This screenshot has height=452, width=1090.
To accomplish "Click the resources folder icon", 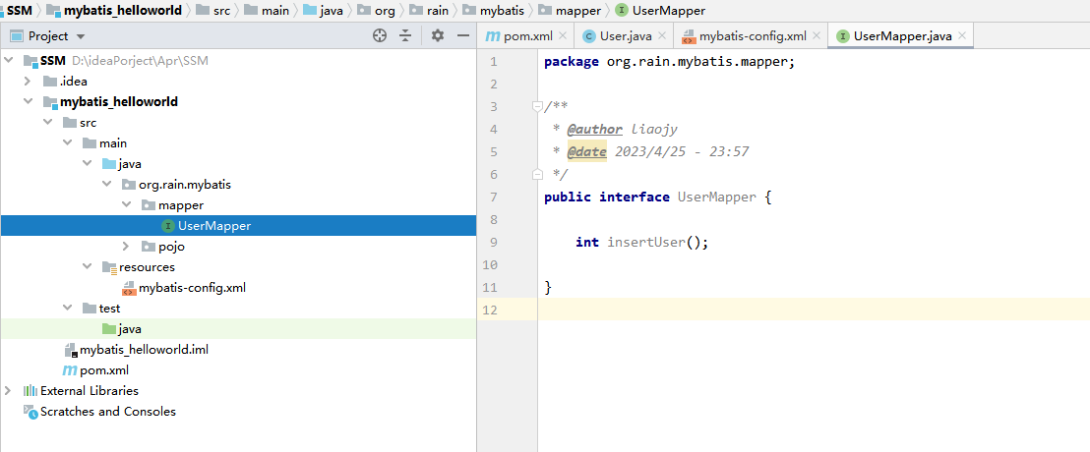I will [108, 267].
